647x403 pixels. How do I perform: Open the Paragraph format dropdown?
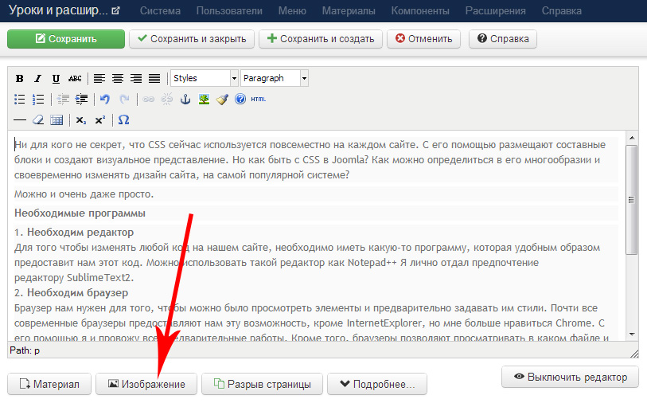click(x=274, y=78)
